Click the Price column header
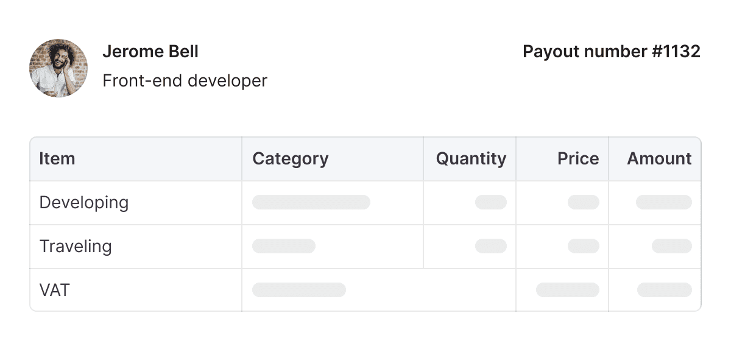Image resolution: width=731 pixels, height=341 pixels. (x=578, y=159)
